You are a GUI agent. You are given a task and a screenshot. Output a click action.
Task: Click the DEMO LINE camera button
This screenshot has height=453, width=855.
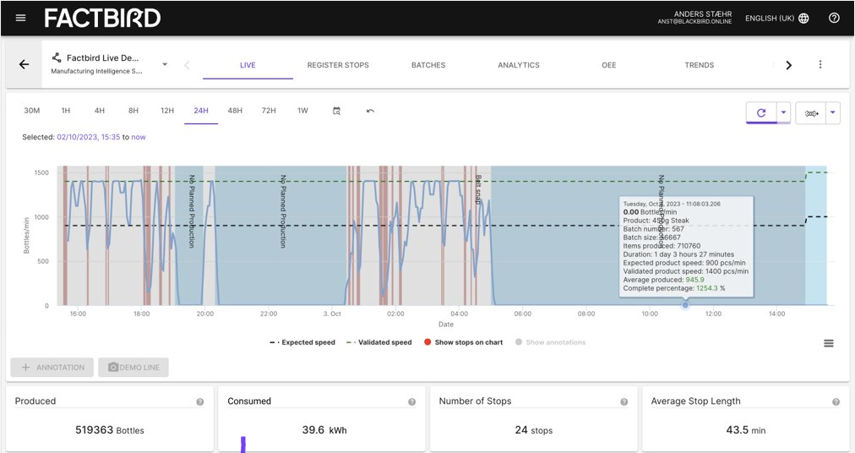[x=133, y=368]
